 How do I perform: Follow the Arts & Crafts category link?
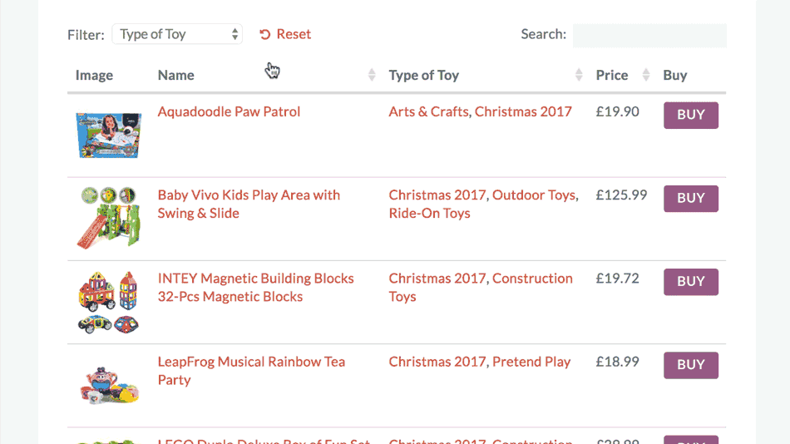(x=429, y=112)
